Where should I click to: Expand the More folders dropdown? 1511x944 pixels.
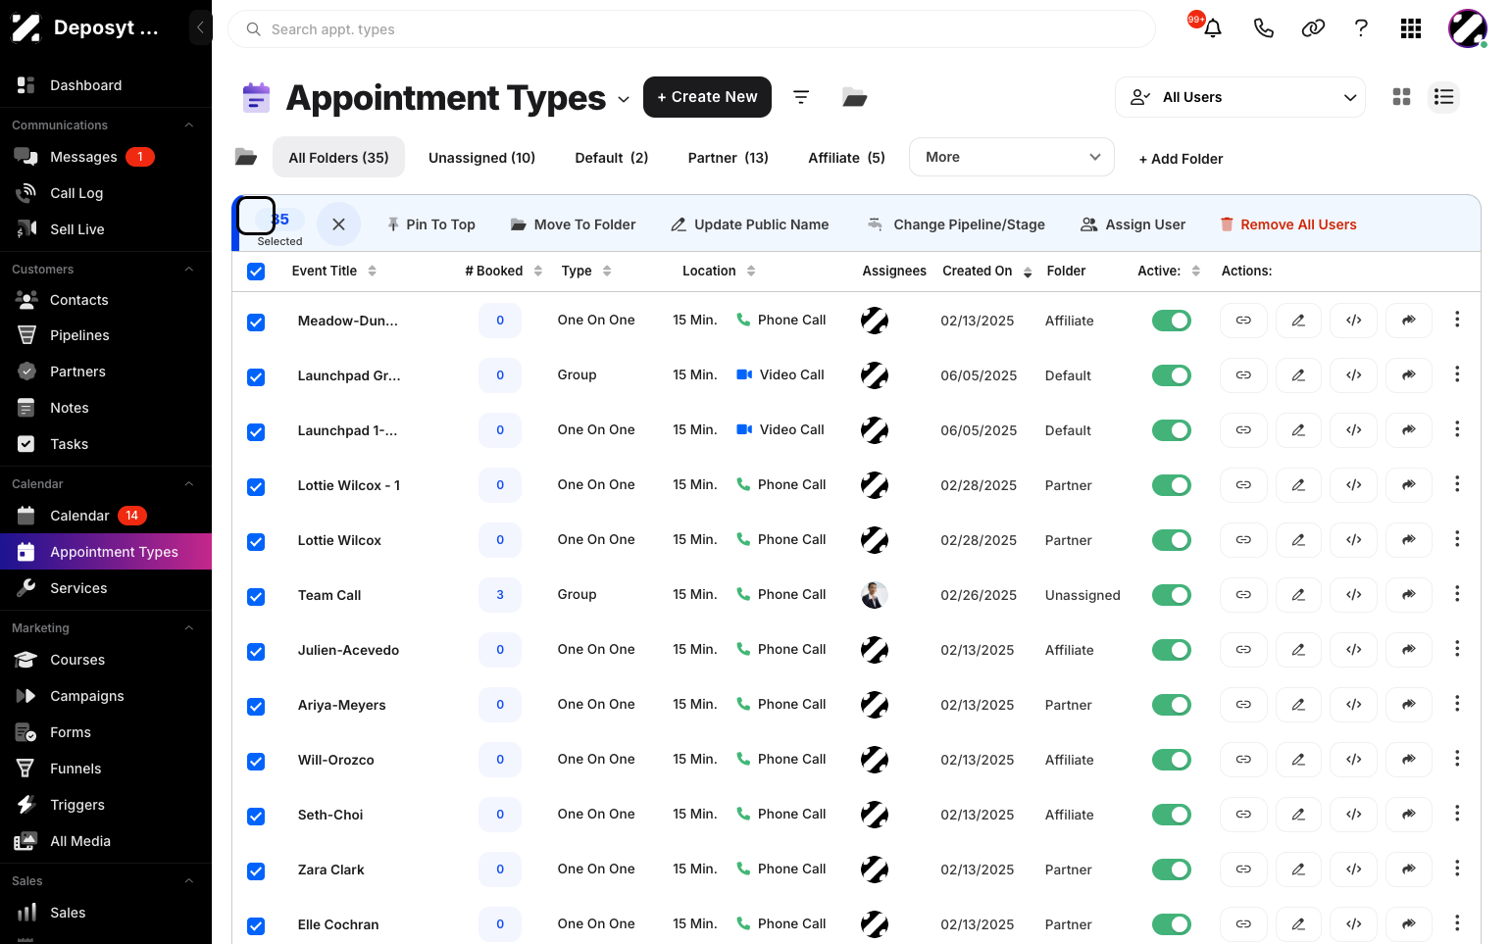(x=1012, y=157)
